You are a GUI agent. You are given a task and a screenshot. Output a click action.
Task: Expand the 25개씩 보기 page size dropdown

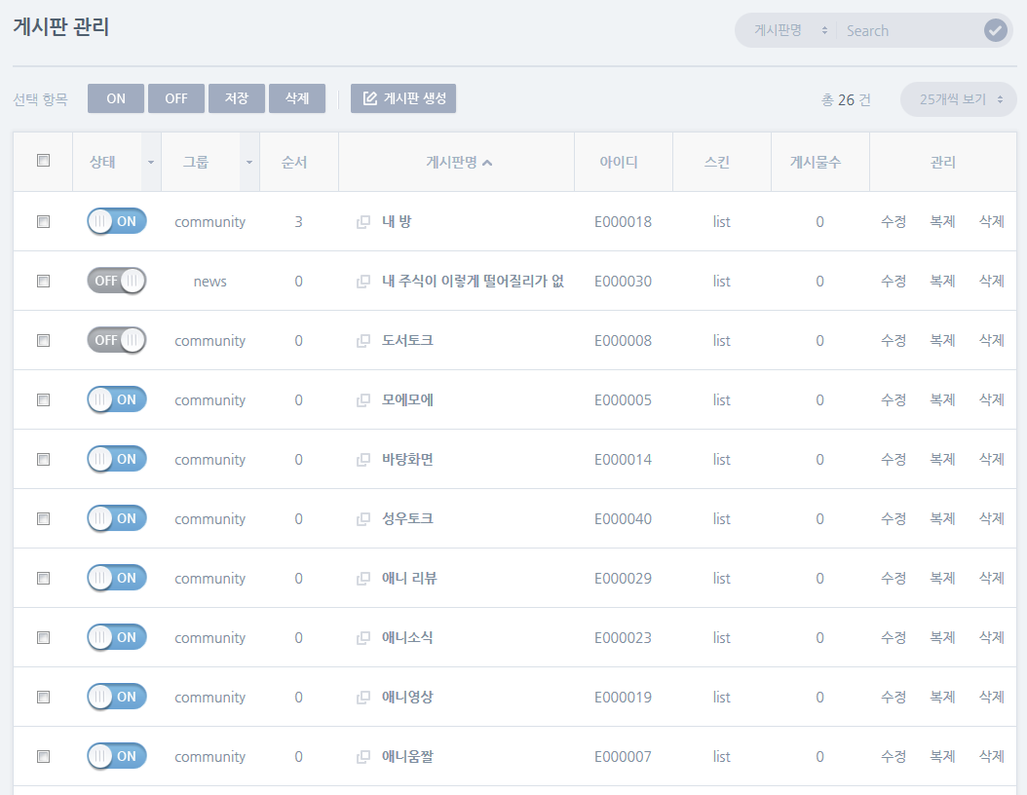[x=959, y=99]
